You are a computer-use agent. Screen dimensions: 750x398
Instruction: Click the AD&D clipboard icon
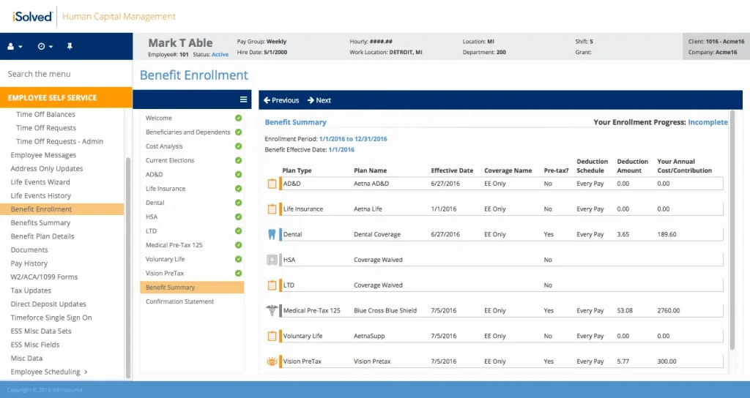pyautogui.click(x=272, y=184)
